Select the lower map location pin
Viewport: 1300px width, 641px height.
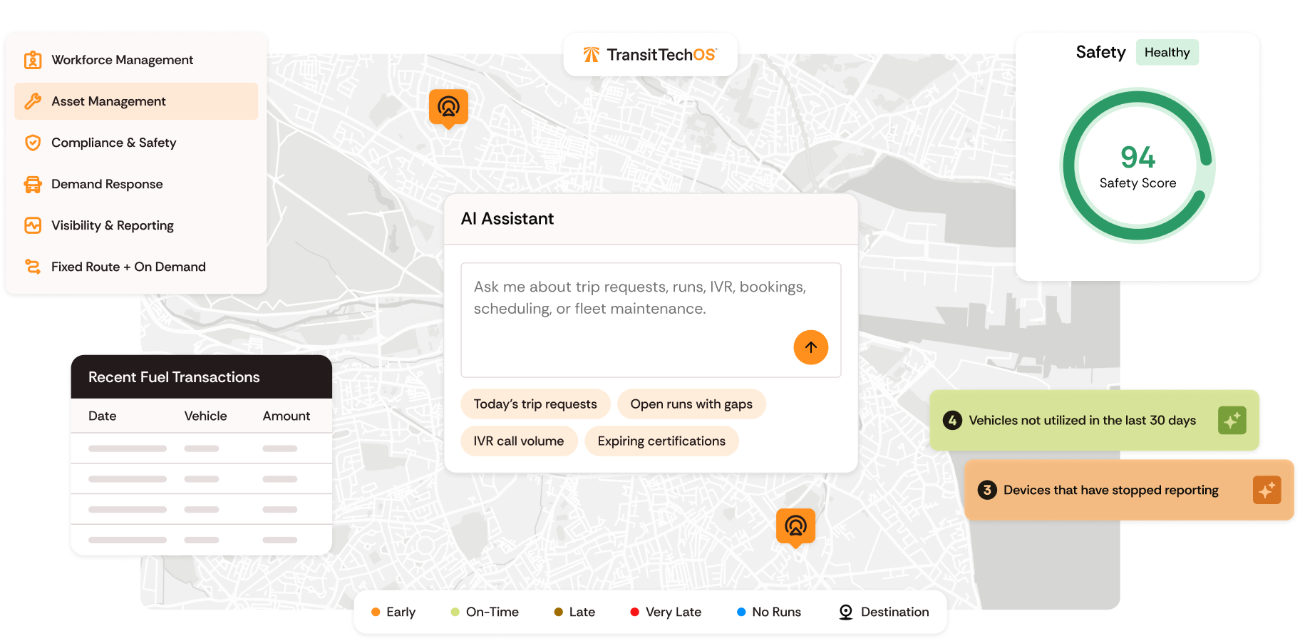(x=795, y=527)
